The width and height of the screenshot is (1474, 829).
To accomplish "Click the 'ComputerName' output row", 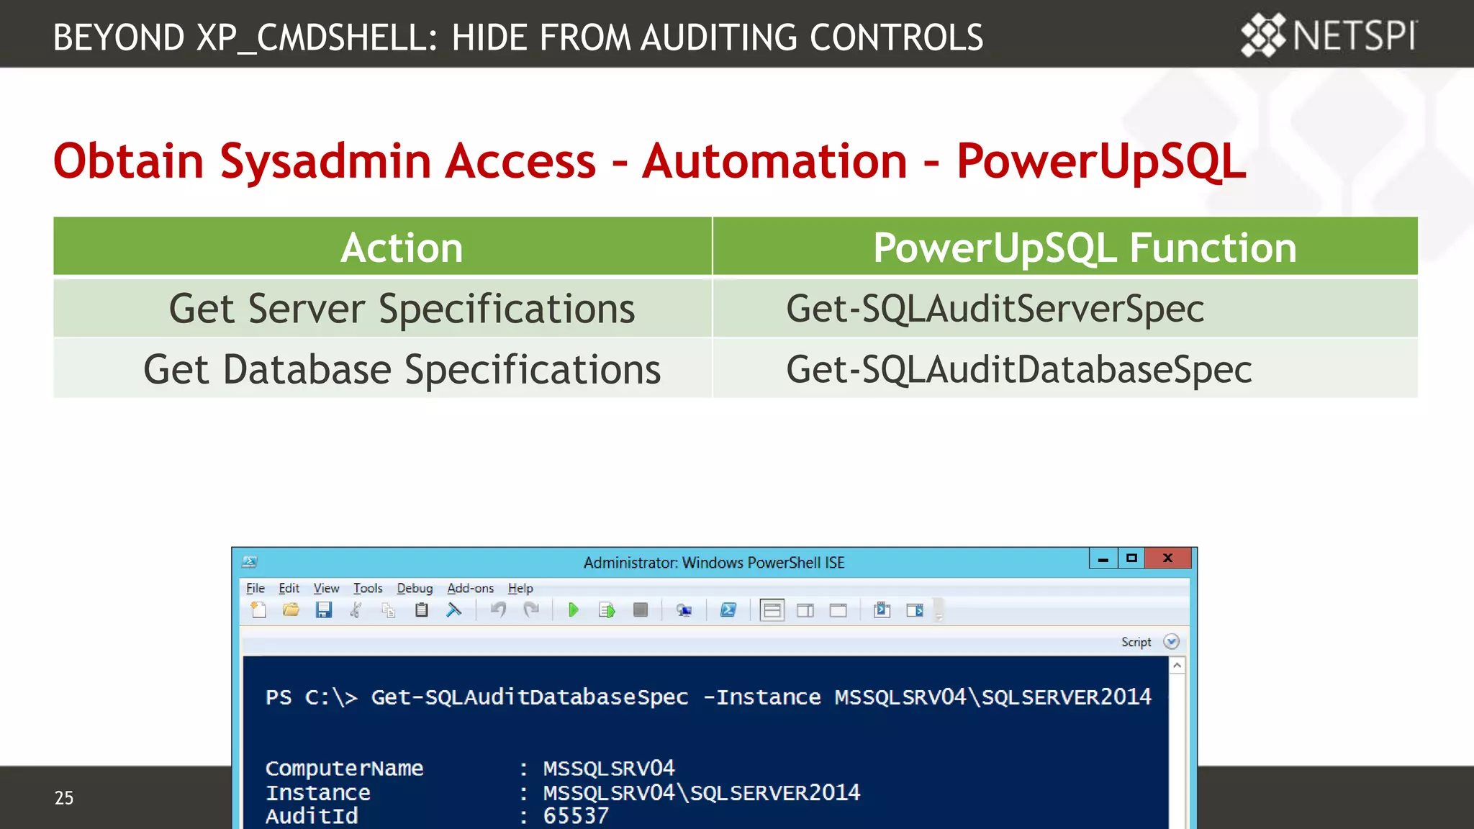I will coord(470,768).
